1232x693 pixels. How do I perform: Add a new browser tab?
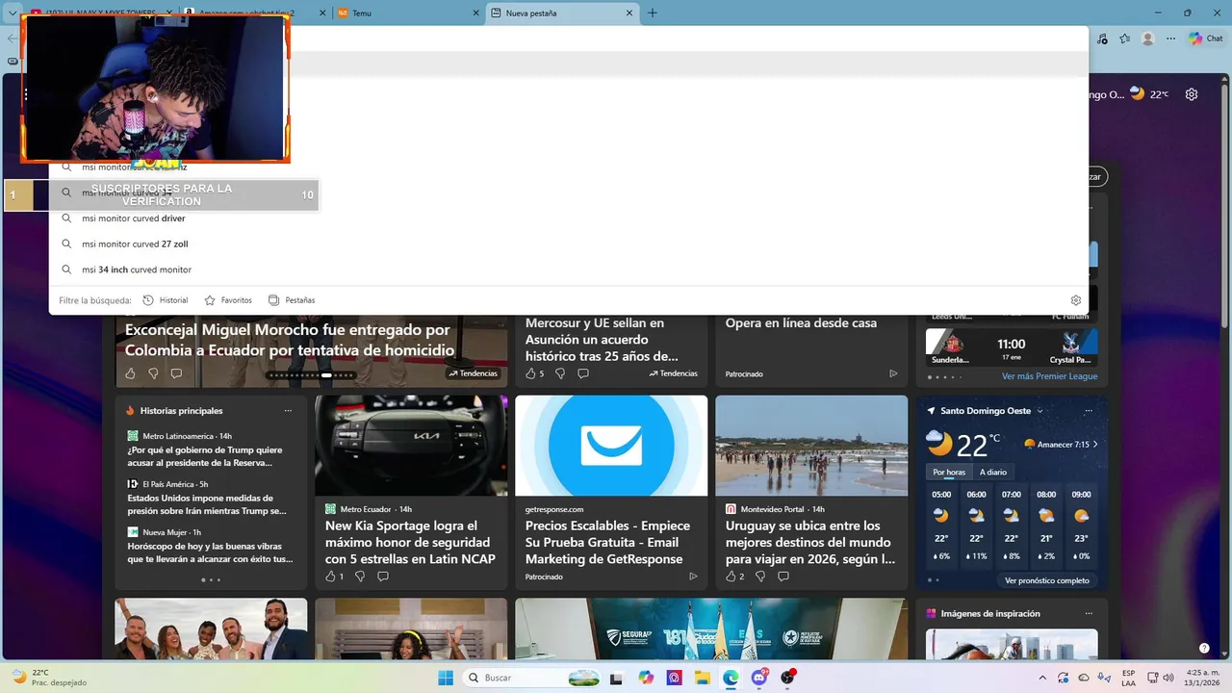(x=653, y=13)
